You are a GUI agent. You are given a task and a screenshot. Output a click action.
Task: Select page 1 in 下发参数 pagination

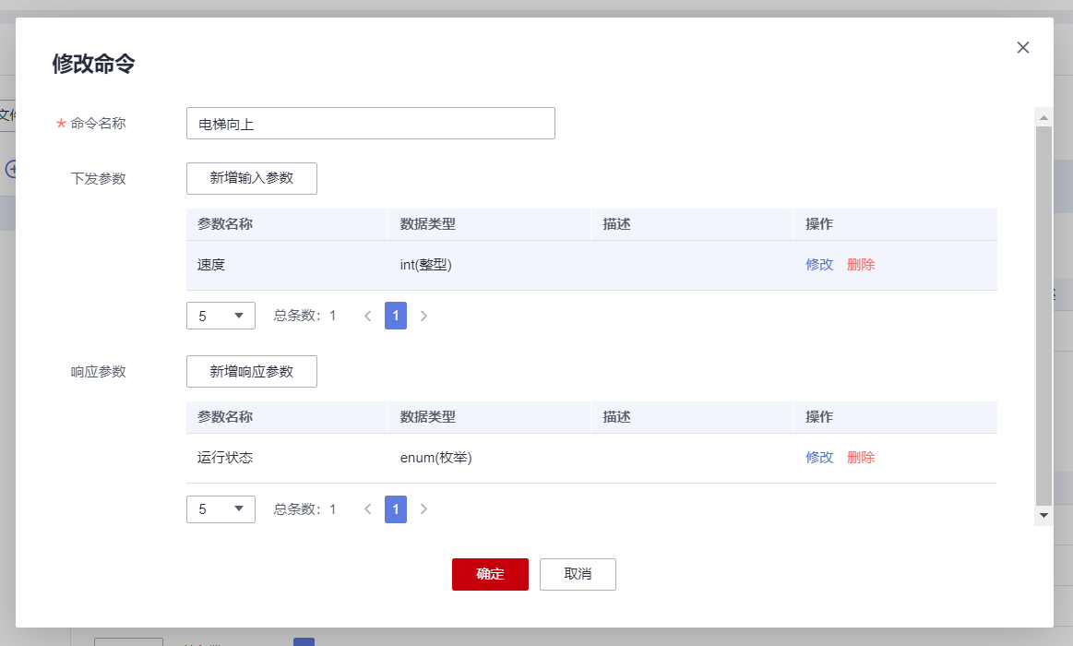coord(395,316)
